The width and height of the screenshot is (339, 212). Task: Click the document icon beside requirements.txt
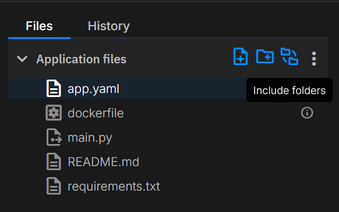54,186
